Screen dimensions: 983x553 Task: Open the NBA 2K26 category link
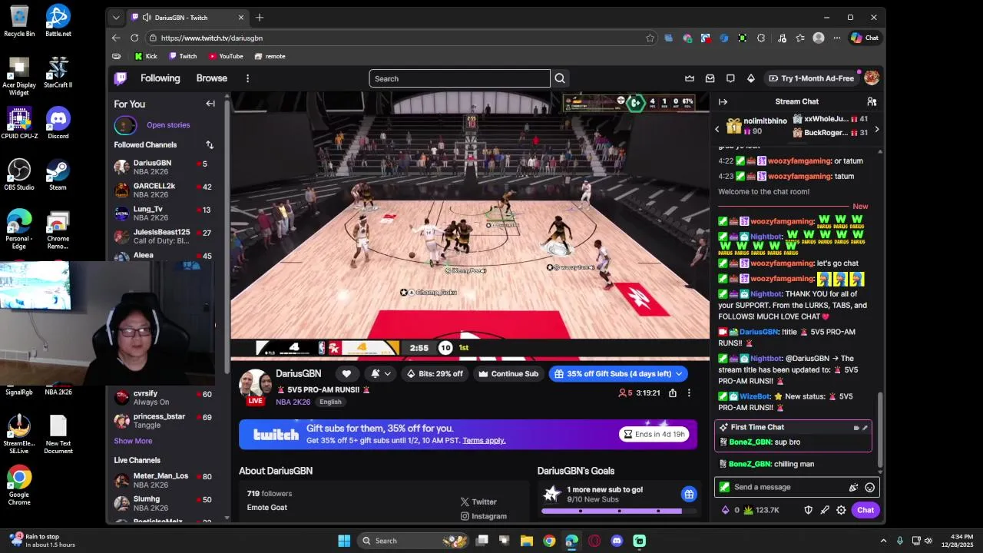pos(293,402)
